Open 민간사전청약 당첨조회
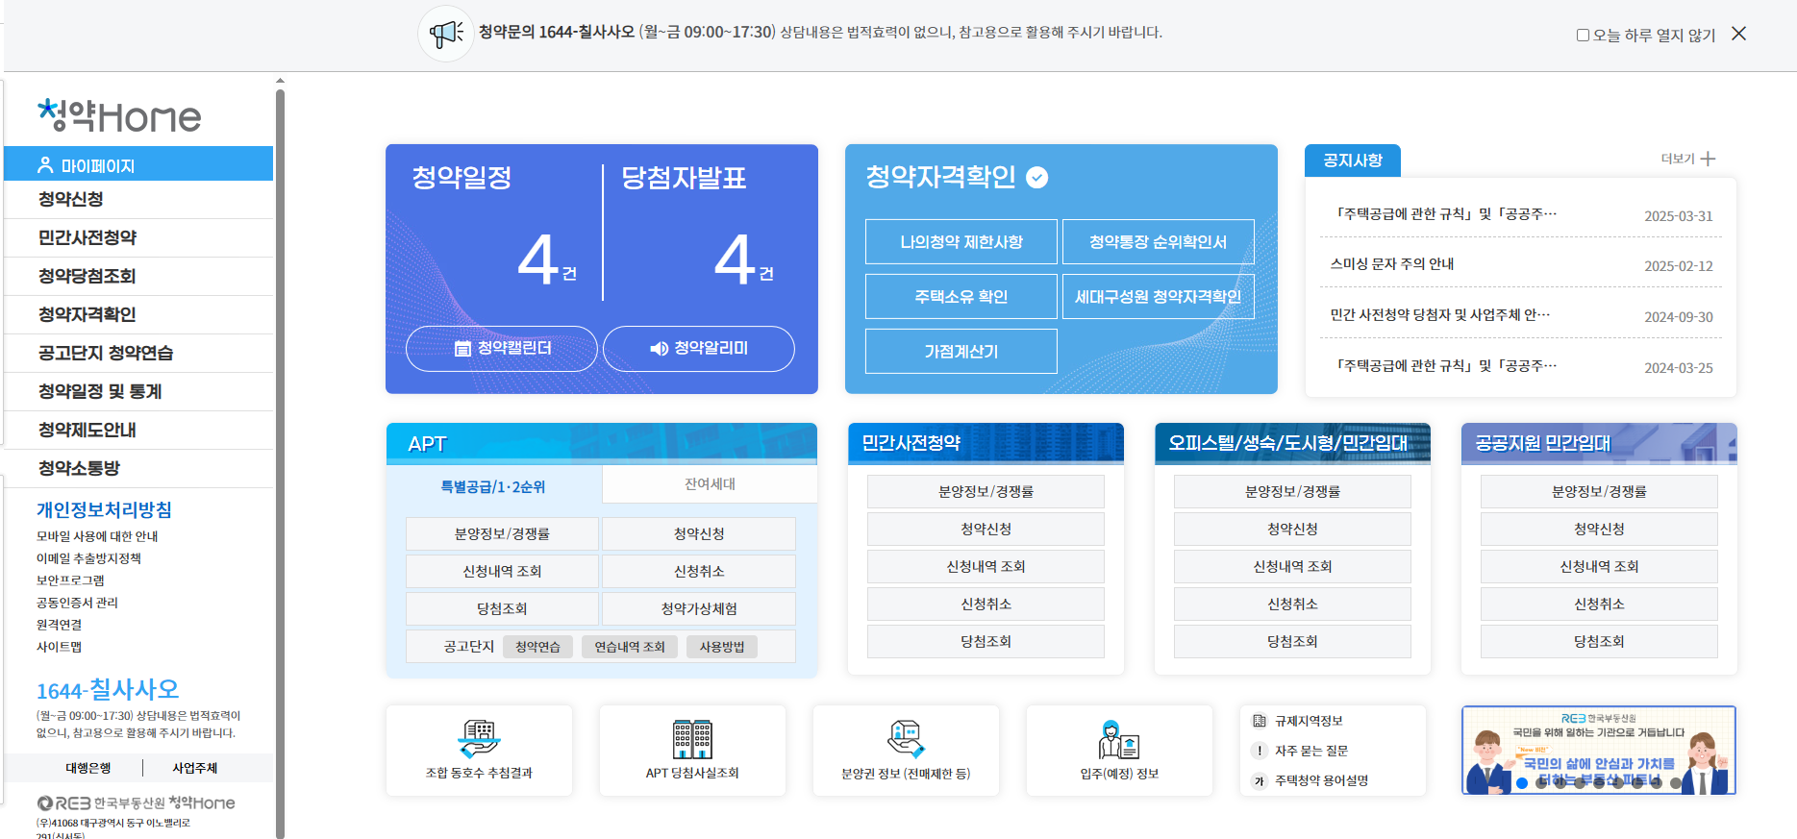The height and width of the screenshot is (839, 1797). pyautogui.click(x=986, y=641)
